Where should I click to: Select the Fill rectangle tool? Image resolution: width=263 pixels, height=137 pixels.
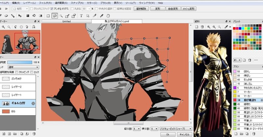click(x=28, y=16)
